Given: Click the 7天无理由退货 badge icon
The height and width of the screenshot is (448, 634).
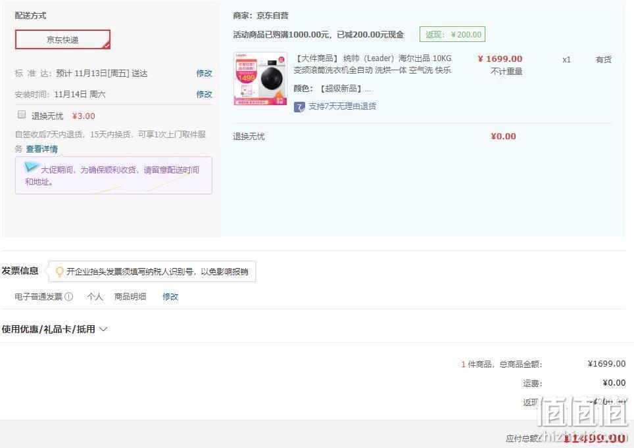Looking at the screenshot, I should pos(299,106).
